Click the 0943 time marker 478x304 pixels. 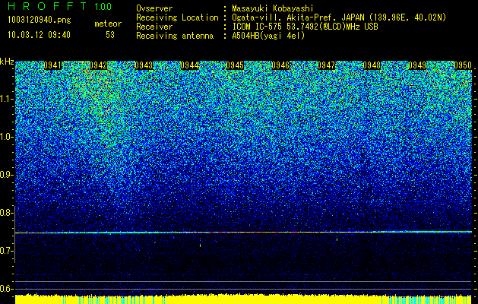pos(144,65)
